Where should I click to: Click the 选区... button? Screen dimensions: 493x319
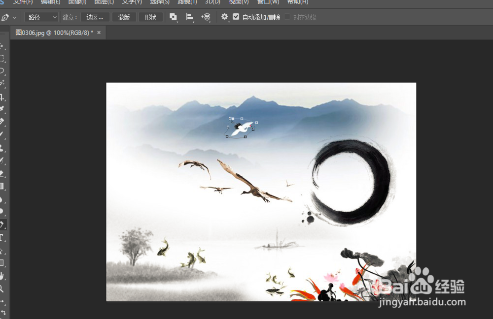point(95,17)
